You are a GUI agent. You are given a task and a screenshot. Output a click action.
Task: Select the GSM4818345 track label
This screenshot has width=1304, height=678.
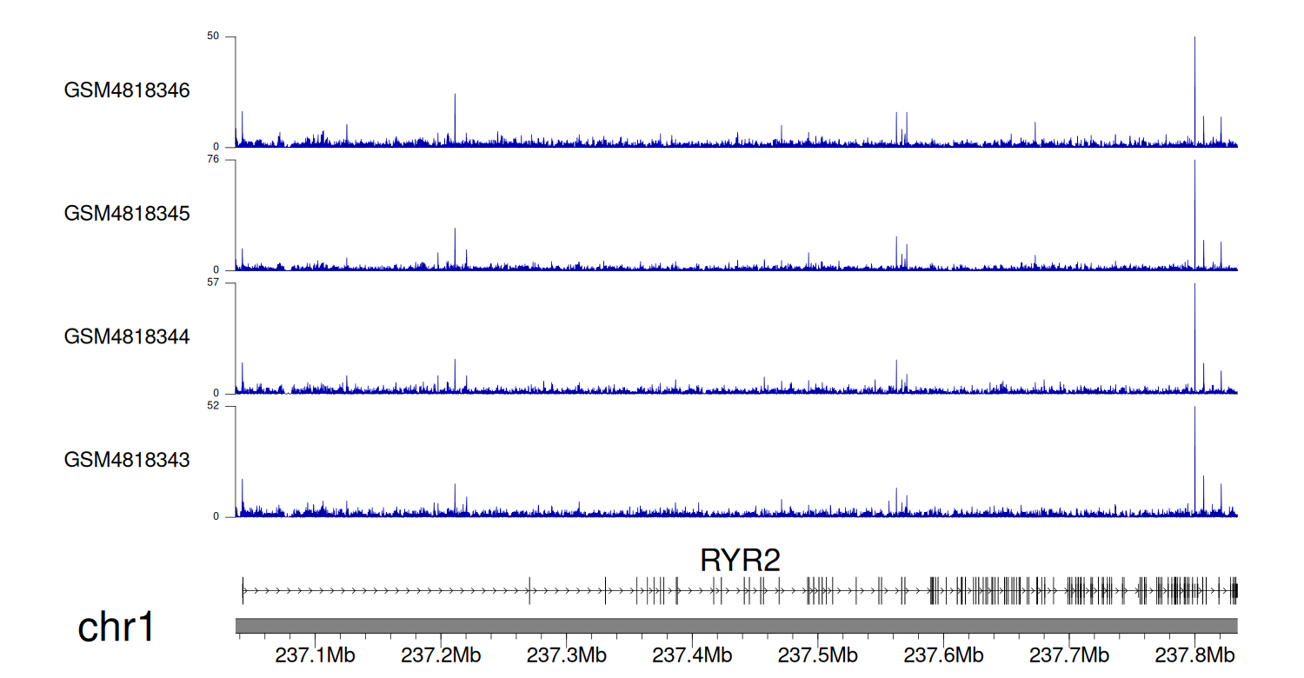click(127, 213)
